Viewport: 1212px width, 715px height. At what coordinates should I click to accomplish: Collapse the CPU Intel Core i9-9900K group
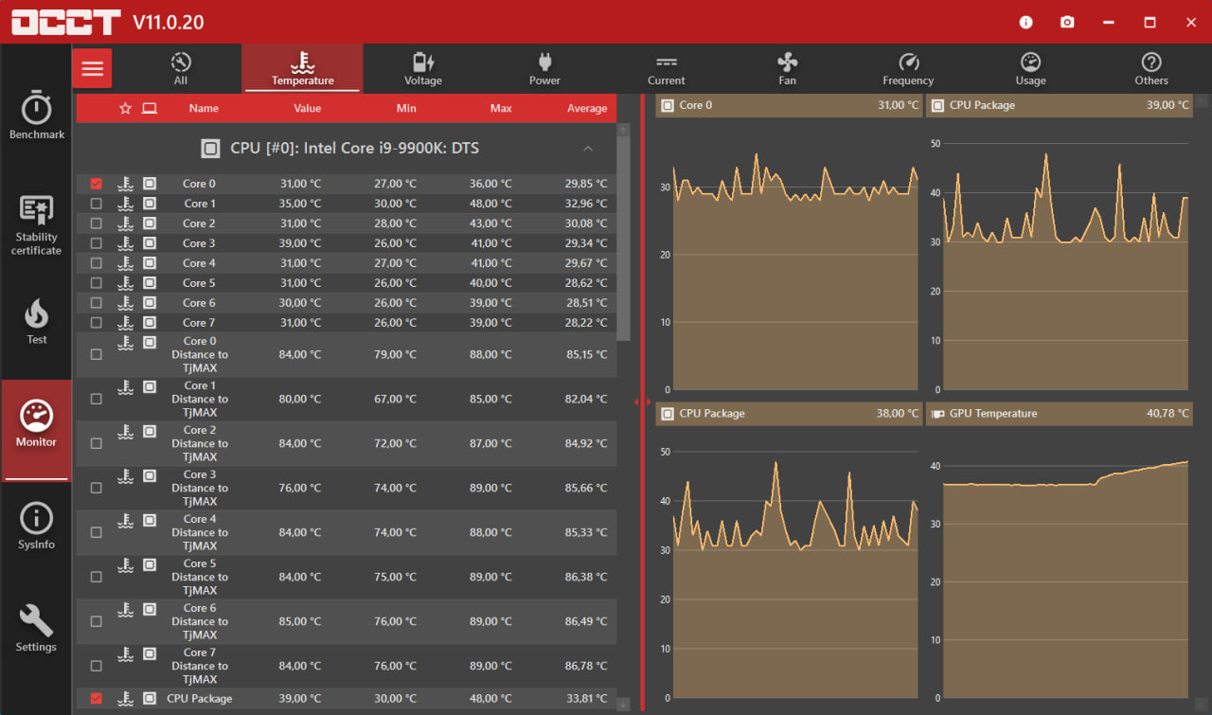coord(588,149)
